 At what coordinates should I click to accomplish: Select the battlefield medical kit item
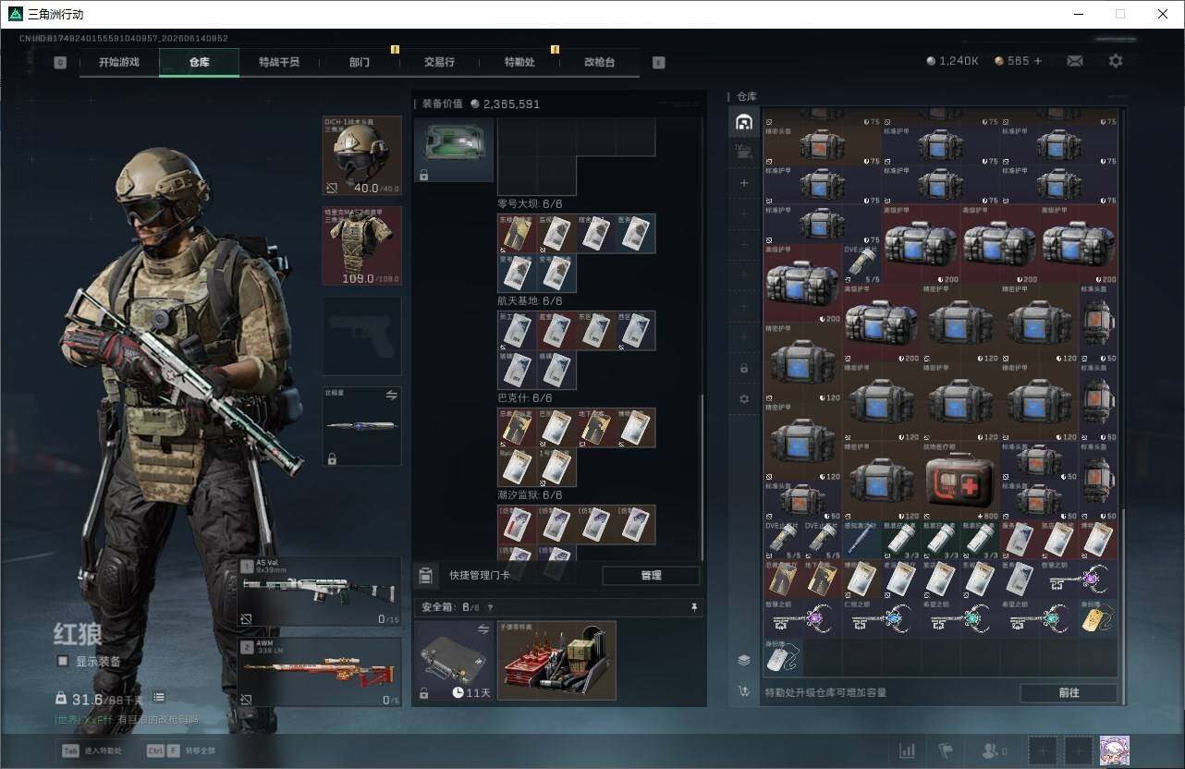(x=959, y=481)
